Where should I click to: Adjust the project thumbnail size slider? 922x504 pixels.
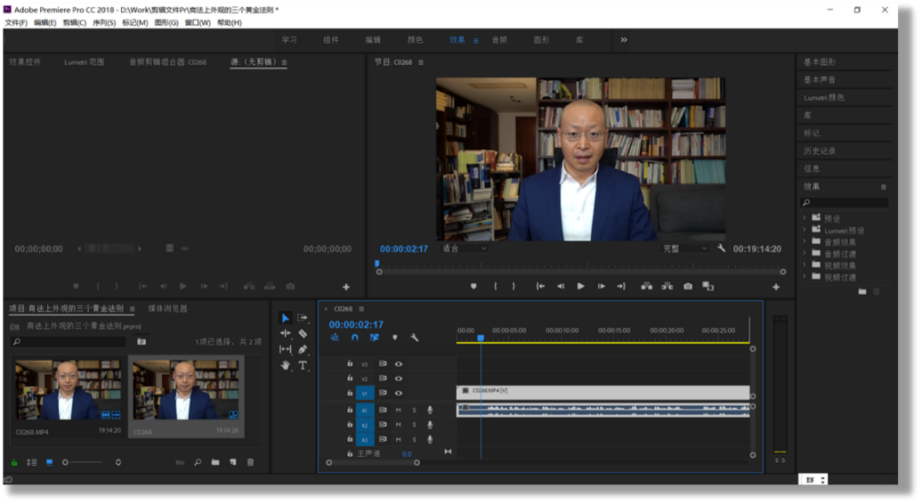pos(66,462)
